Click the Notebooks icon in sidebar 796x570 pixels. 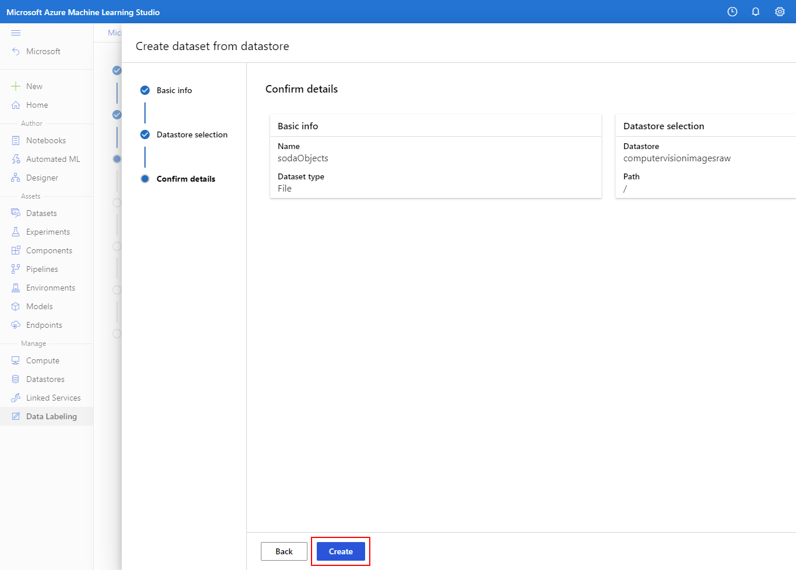[16, 140]
